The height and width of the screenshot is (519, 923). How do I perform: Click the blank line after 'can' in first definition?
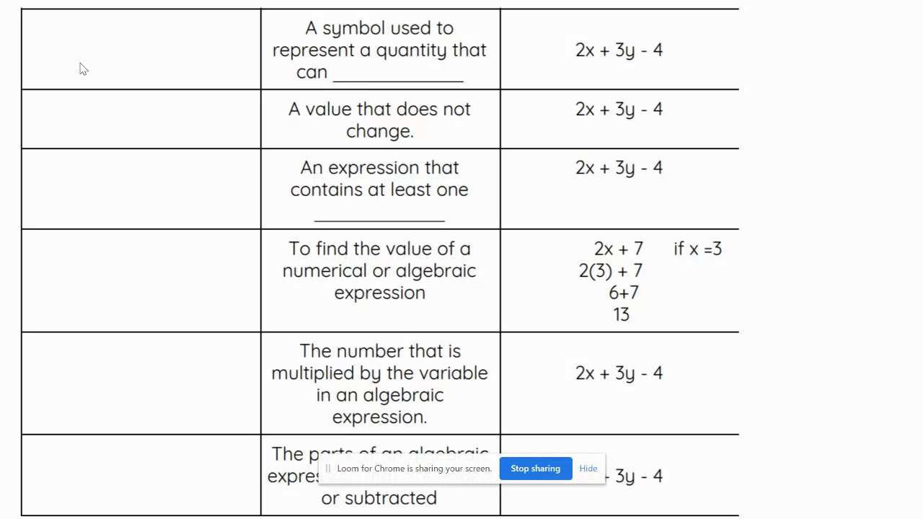point(397,74)
